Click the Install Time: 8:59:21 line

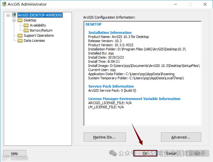coord(104,62)
